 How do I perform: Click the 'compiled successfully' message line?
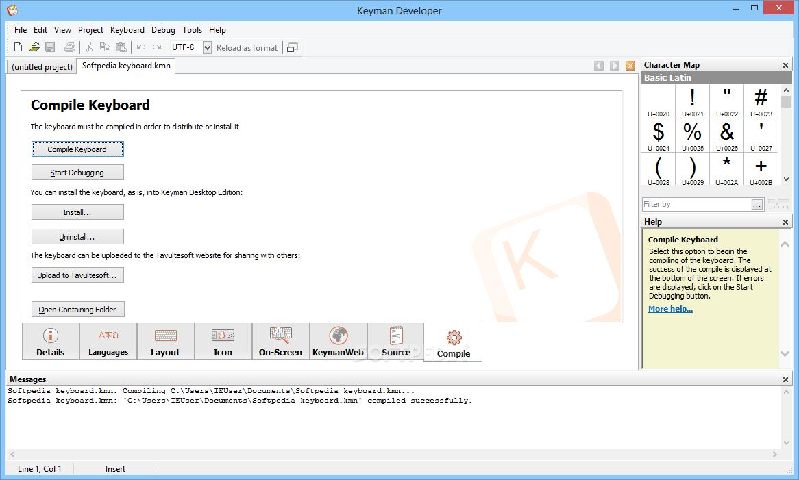point(240,401)
